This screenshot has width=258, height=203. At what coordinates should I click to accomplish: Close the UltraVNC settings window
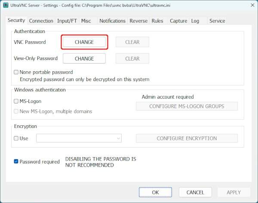pos(252,5)
